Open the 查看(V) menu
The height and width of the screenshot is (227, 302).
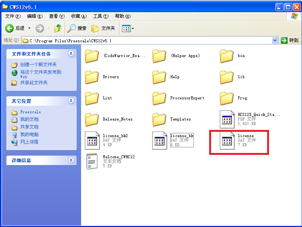point(56,16)
